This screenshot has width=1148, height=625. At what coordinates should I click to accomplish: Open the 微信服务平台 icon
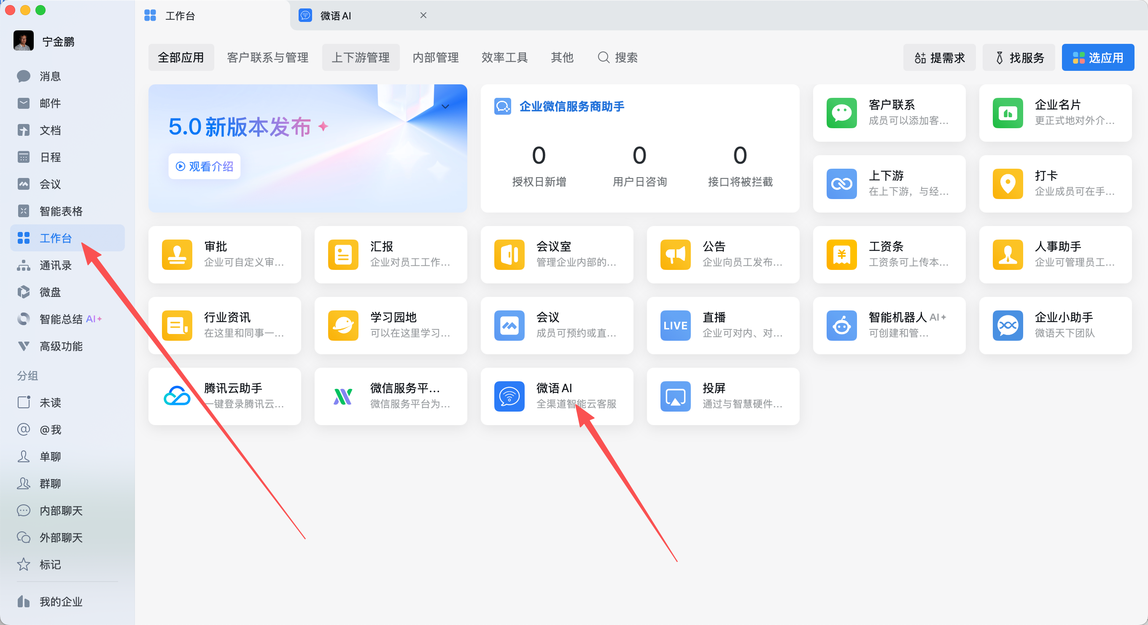(343, 396)
